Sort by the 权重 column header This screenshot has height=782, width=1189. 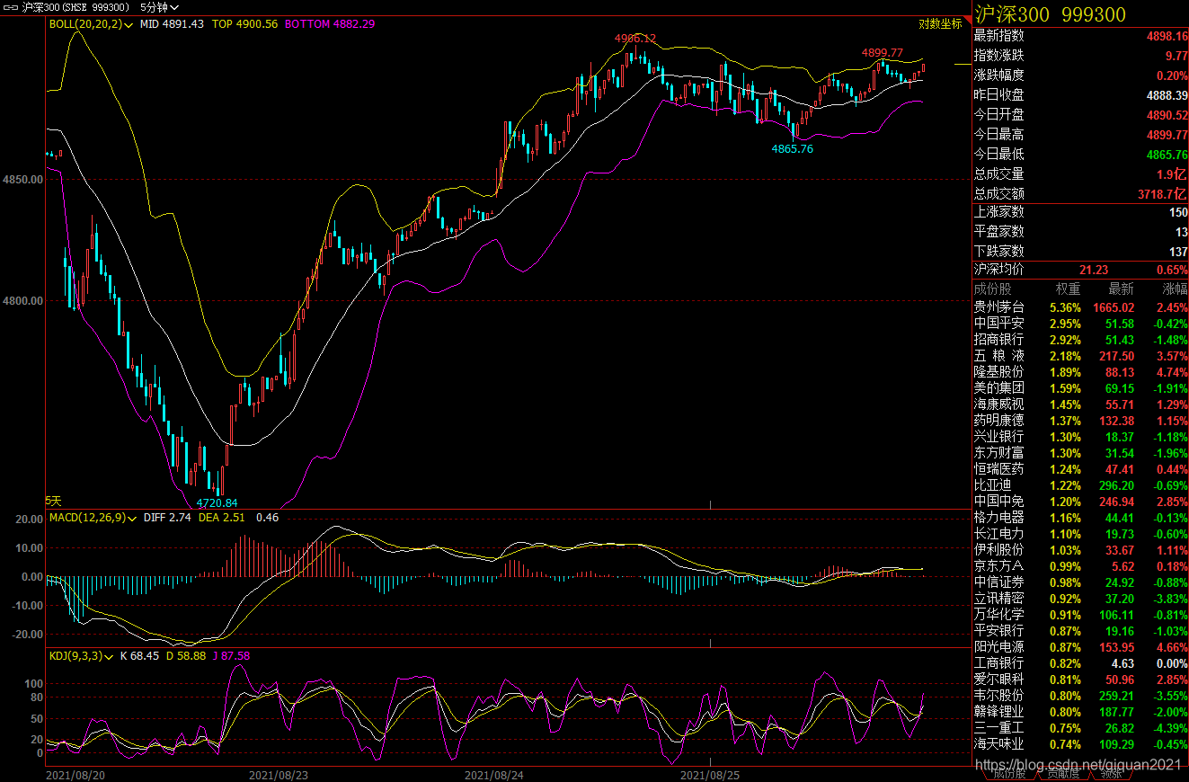pyautogui.click(x=1068, y=289)
